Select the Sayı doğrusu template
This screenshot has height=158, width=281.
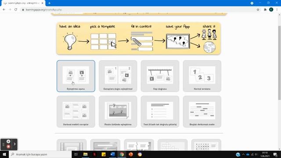click(160, 76)
